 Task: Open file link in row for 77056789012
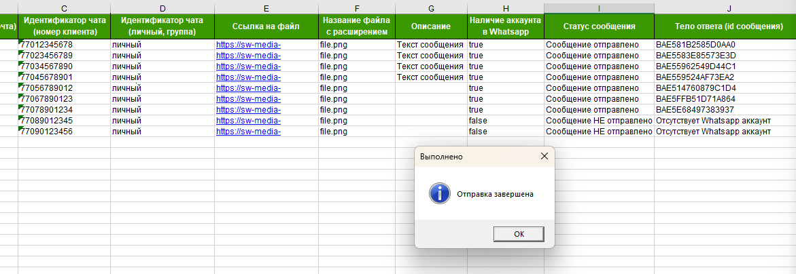point(248,88)
